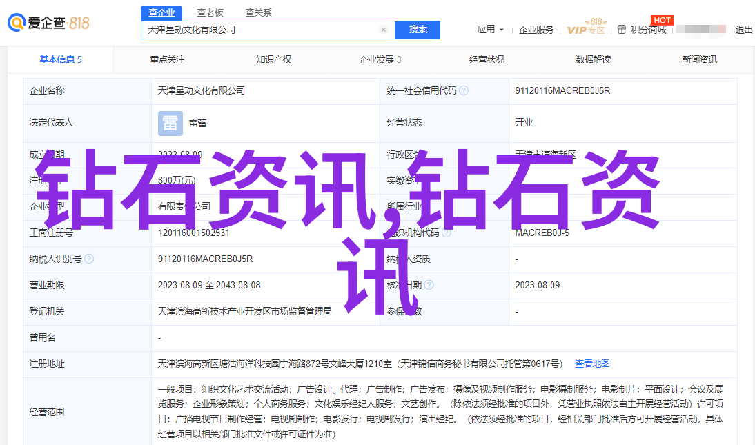Click the legal representative name 雷蕾
The width and height of the screenshot is (755, 445).
[x=198, y=123]
